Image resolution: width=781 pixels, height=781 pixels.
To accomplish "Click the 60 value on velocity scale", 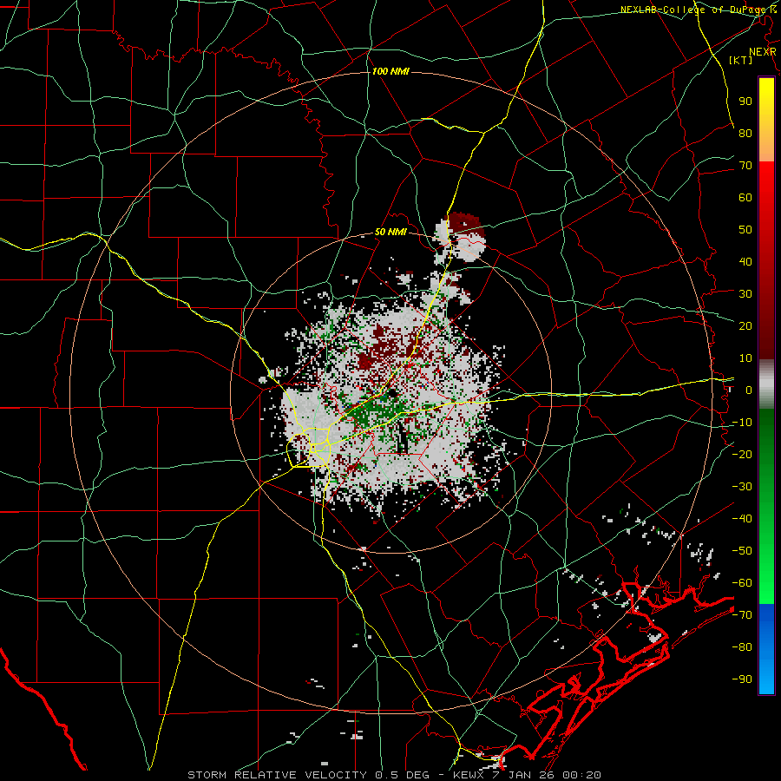I will coord(745,198).
